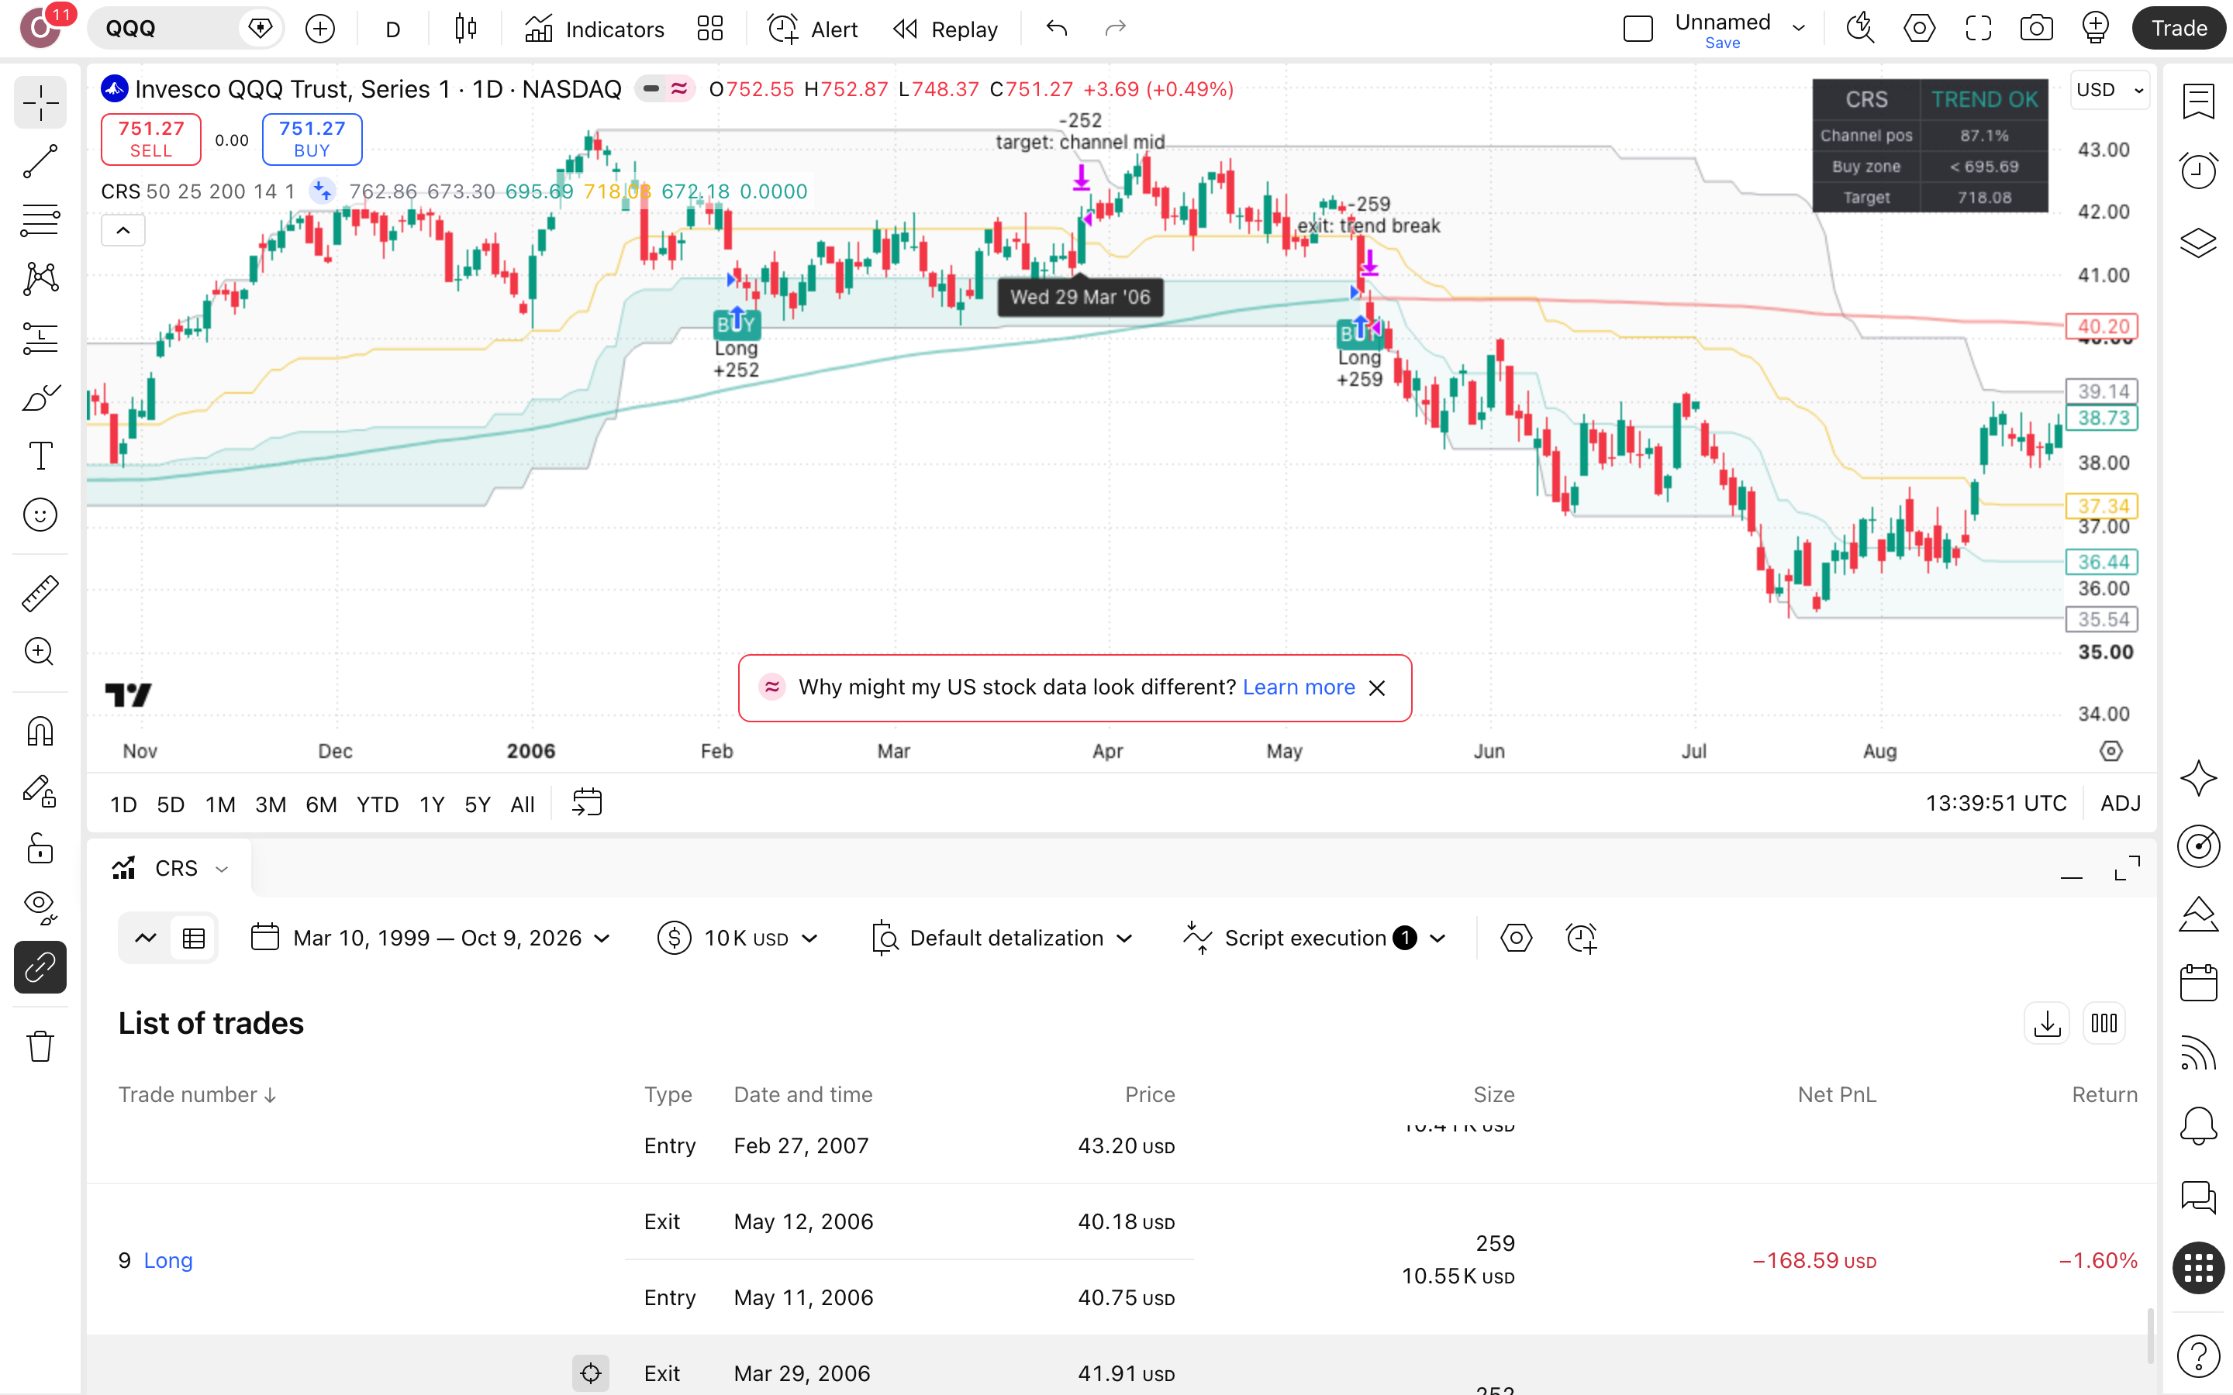This screenshot has height=1395, width=2233.
Task: Switch to list of trades table view
Action: pyautogui.click(x=194, y=939)
